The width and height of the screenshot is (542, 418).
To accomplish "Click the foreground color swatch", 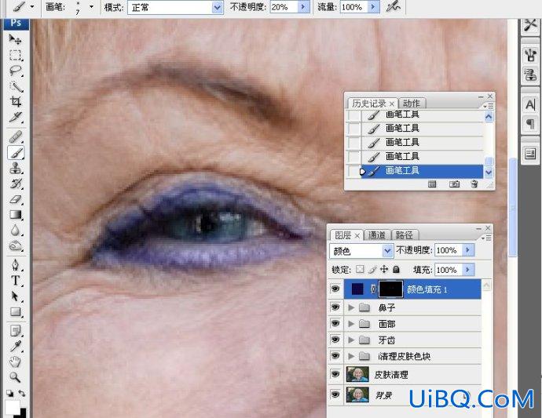I will pyautogui.click(x=12, y=406).
